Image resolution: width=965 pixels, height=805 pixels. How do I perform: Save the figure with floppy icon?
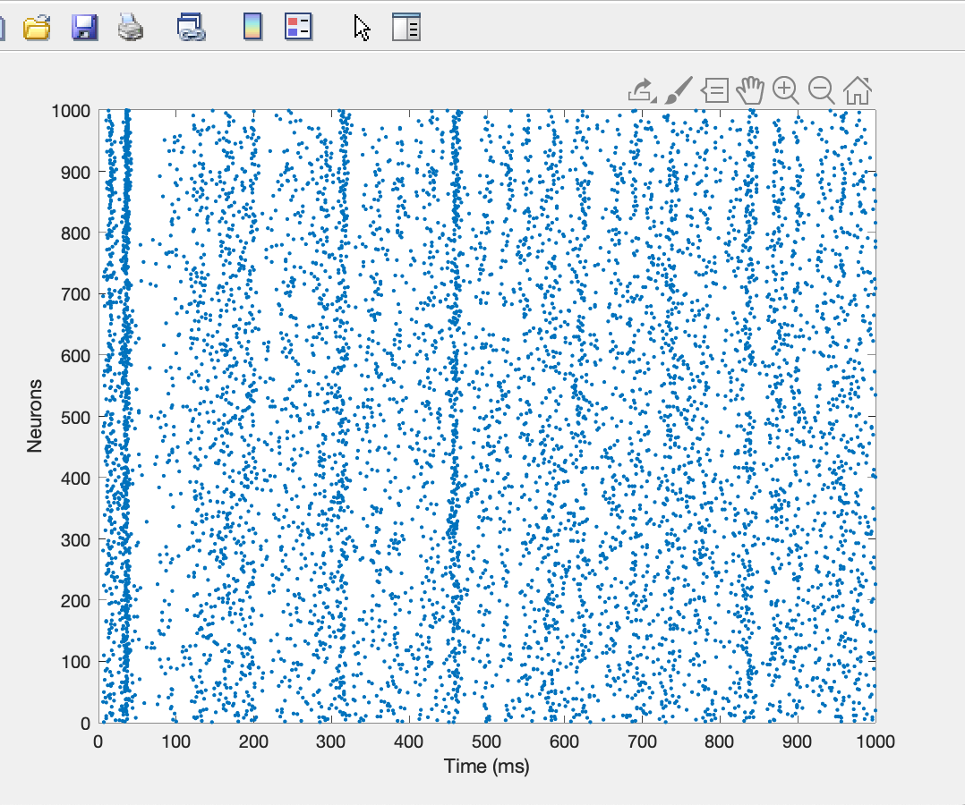pos(84,28)
